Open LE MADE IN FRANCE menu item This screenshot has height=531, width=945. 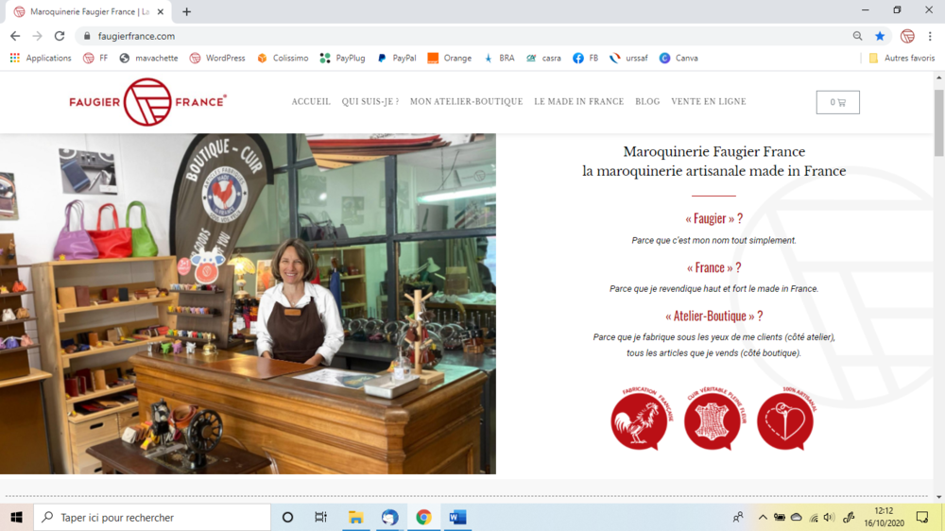578,102
